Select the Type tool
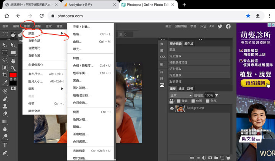The image size is (275, 161). pyautogui.click(x=5, y=145)
